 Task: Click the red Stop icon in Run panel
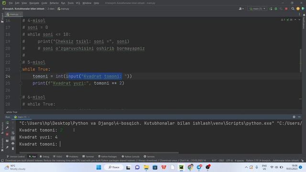coord(7,134)
